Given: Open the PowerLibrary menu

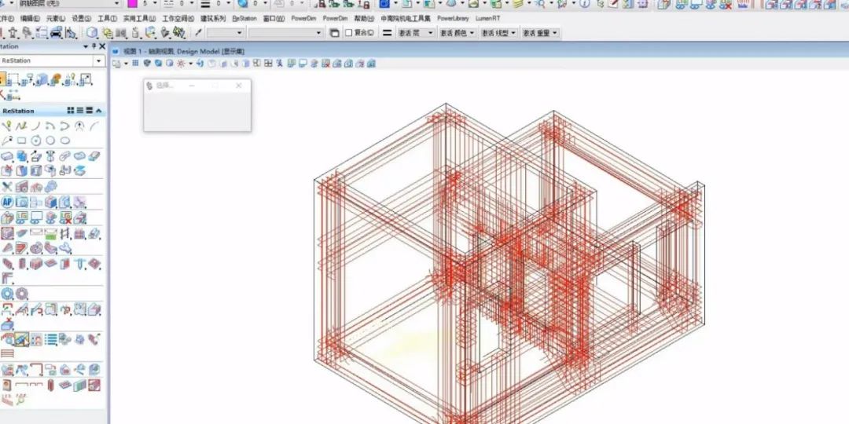Looking at the screenshot, I should point(454,18).
